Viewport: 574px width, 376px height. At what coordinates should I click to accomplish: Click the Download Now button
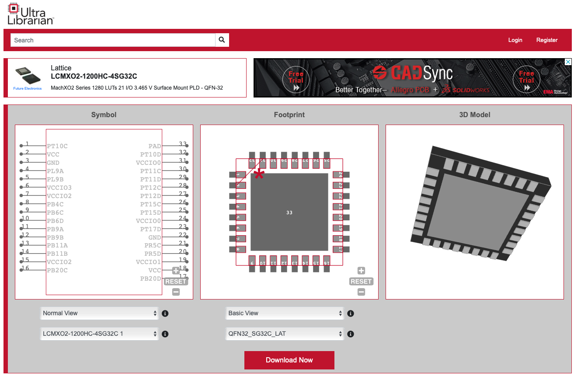[289, 360]
